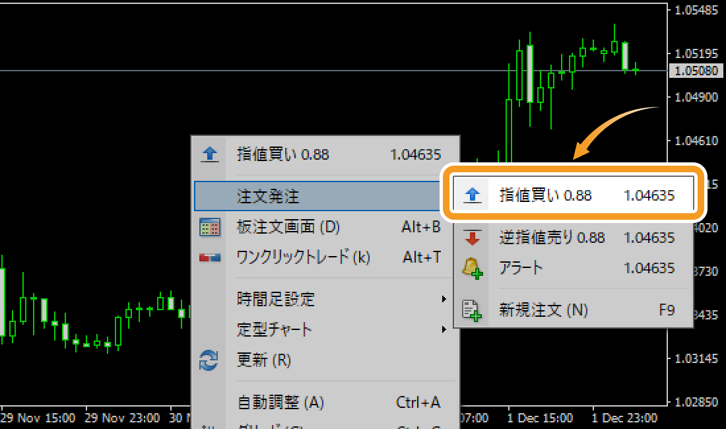The width and height of the screenshot is (726, 429).
Task: Expand the 定型チャート submenu arrow
Action: (444, 329)
